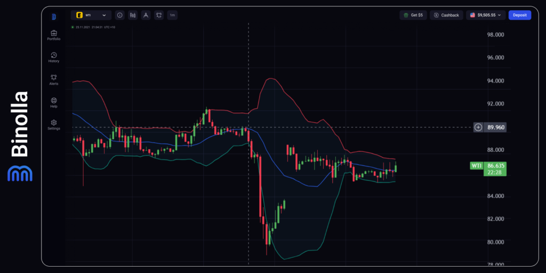The image size is (546, 273).
Task: Click the Deposit button
Action: [519, 15]
